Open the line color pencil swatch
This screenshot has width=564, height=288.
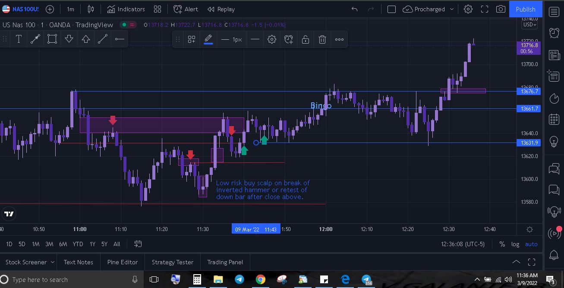coord(208,39)
